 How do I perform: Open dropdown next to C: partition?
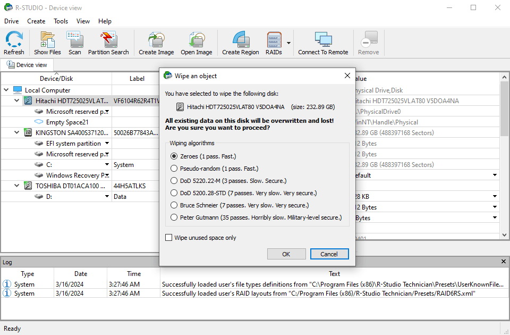click(x=107, y=165)
